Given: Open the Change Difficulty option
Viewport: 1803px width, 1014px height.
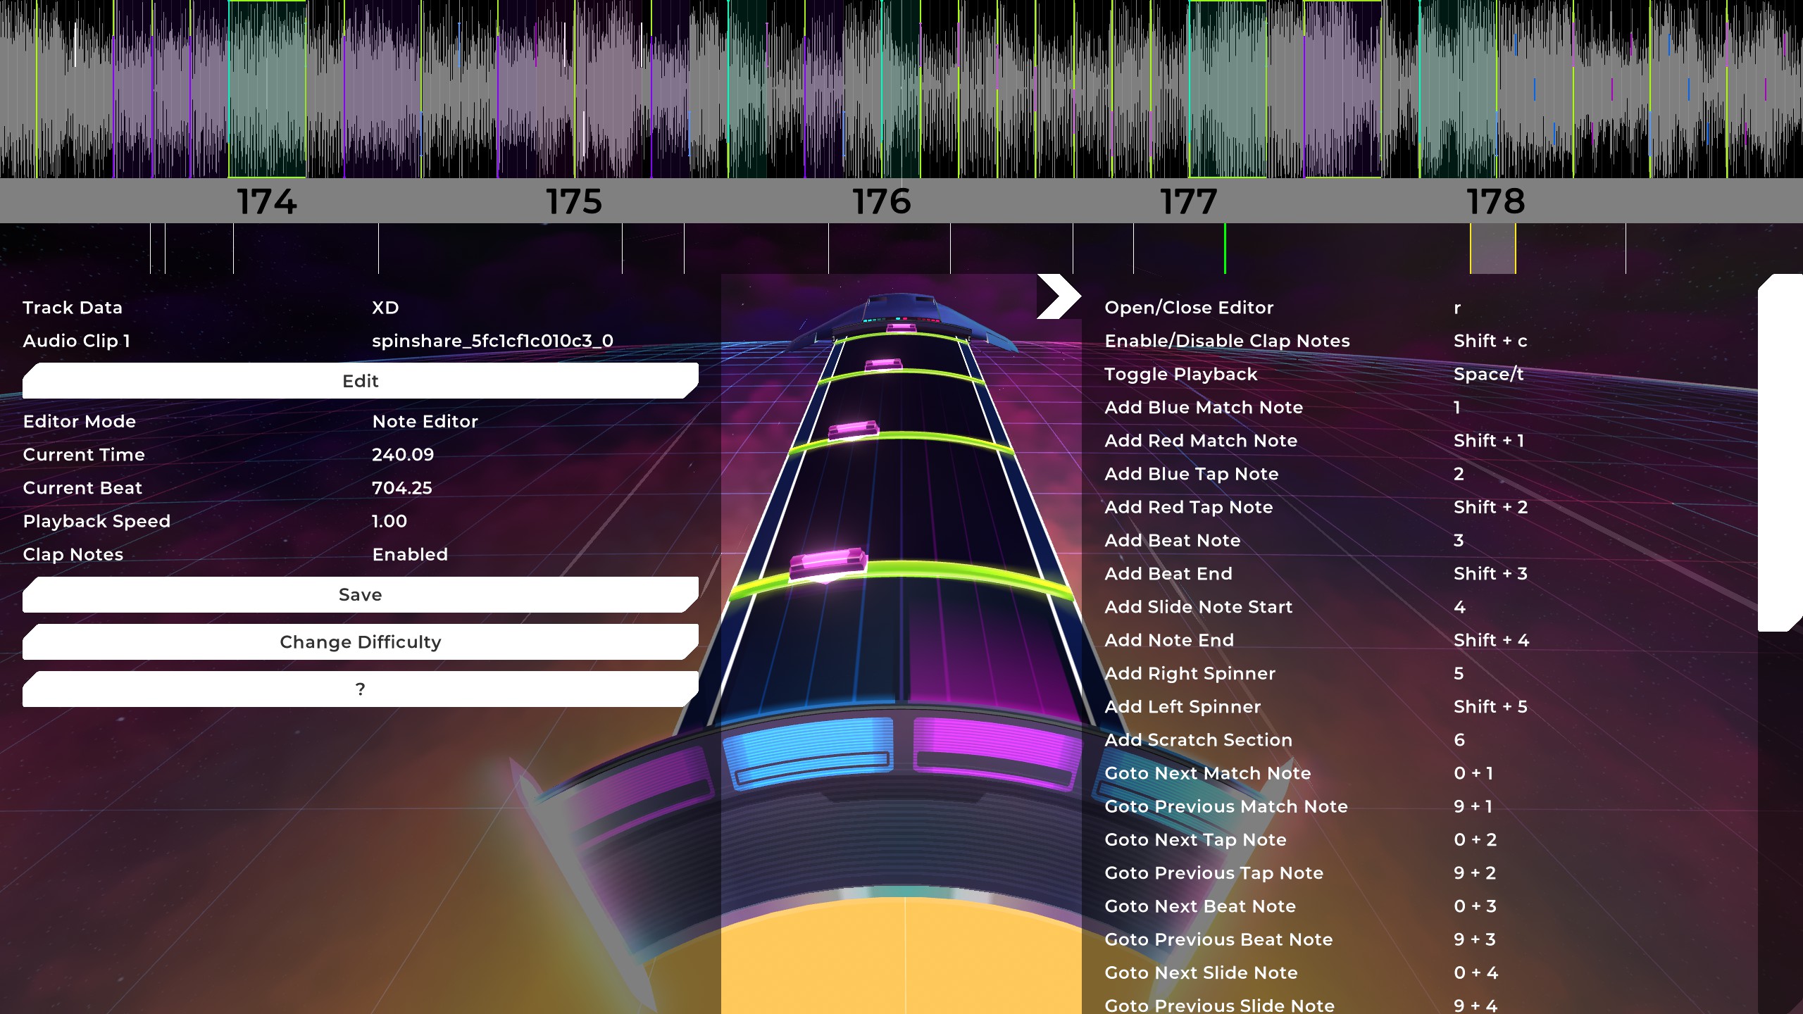Looking at the screenshot, I should coord(360,641).
